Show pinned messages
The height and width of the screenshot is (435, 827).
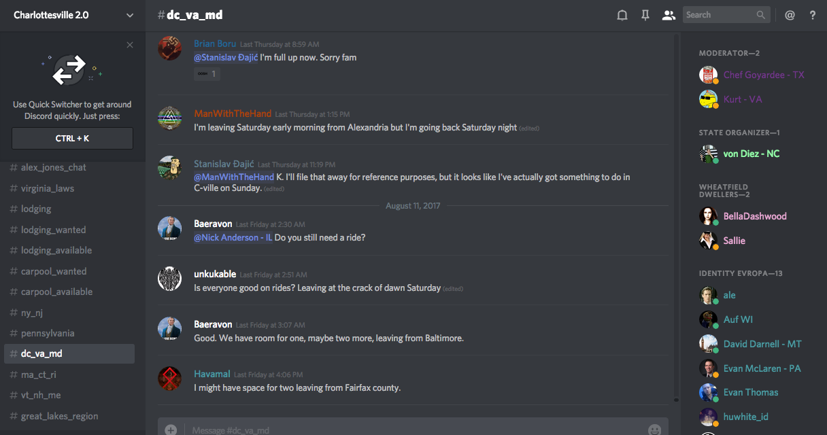pyautogui.click(x=645, y=15)
